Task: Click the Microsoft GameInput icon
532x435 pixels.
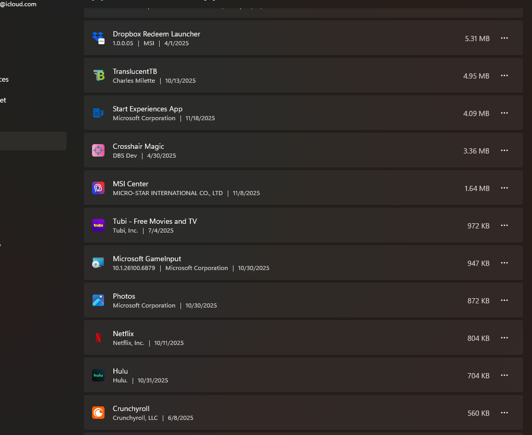Action: (x=98, y=263)
